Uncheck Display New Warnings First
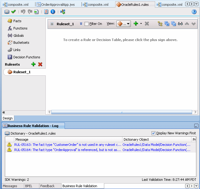Image resolution: width=200 pixels, height=189 pixels. point(153,133)
